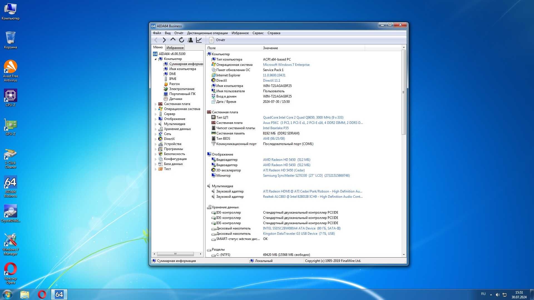Open the Вид menu
The height and width of the screenshot is (300, 534).
tap(168, 33)
